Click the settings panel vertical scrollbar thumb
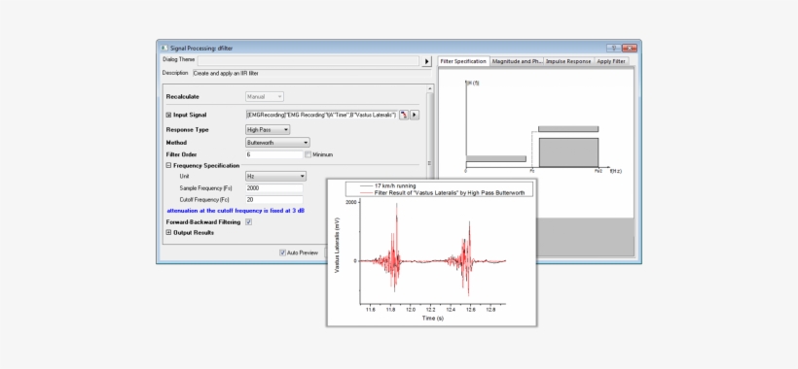 pos(430,162)
